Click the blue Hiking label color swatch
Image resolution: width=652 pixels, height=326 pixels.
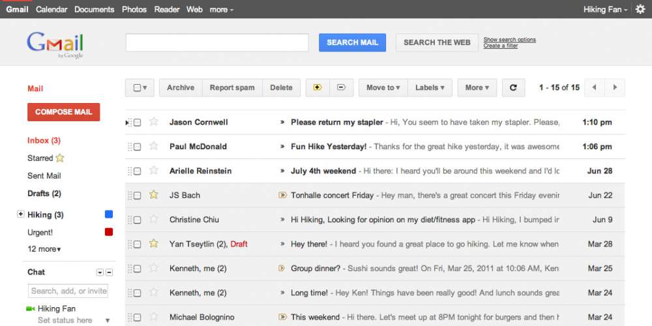click(x=109, y=215)
